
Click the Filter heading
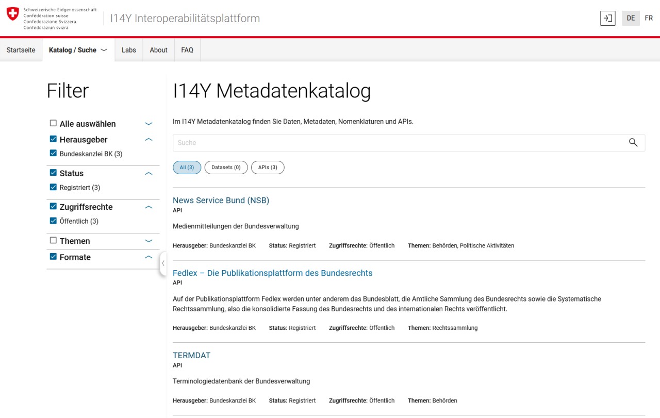[68, 91]
